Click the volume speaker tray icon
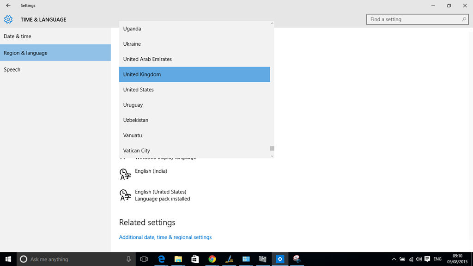Viewport: 473px width, 266px height. [x=418, y=259]
